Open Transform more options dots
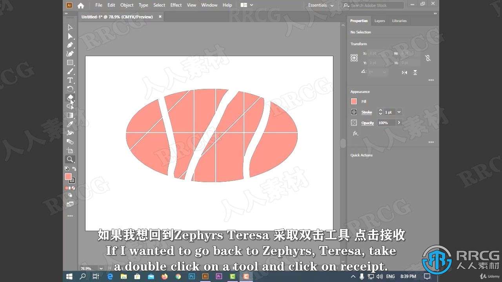The height and width of the screenshot is (282, 502). pyautogui.click(x=431, y=80)
